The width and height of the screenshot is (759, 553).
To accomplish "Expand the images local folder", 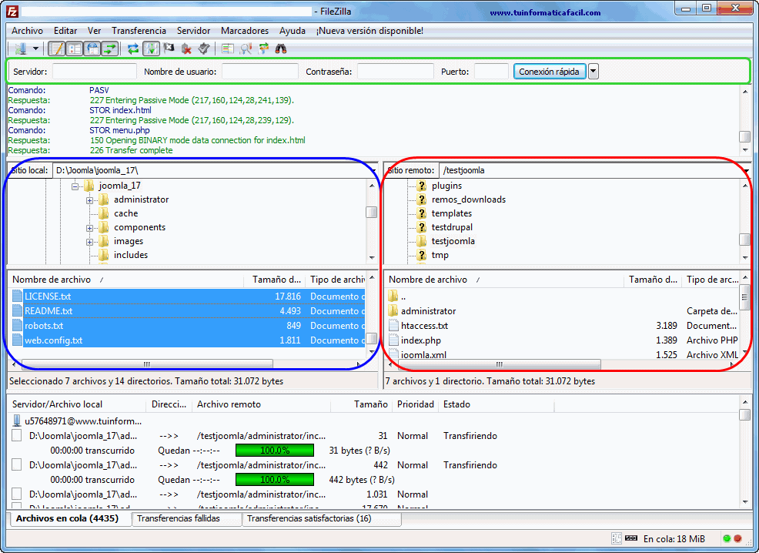I will coord(89,242).
